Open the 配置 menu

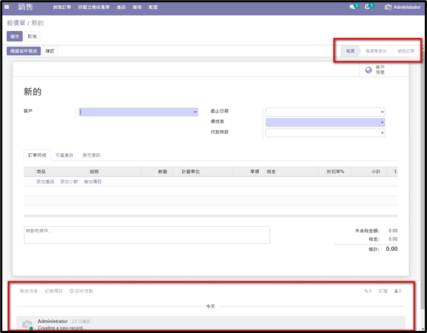coord(153,7)
